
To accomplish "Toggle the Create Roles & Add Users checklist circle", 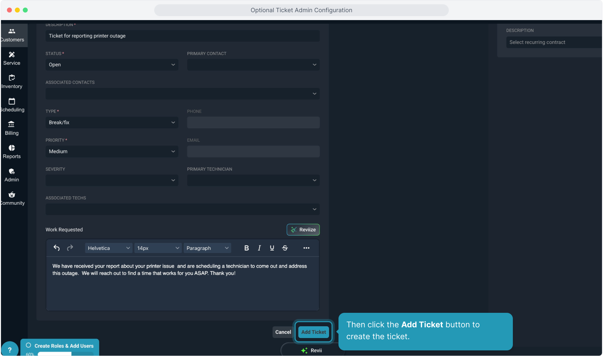I will click(29, 345).
